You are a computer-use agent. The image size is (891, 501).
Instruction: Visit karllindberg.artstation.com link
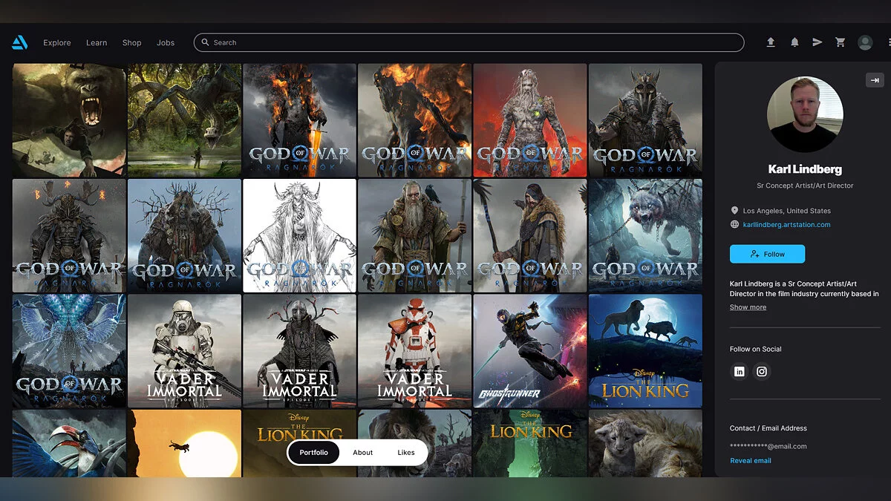[786, 224]
